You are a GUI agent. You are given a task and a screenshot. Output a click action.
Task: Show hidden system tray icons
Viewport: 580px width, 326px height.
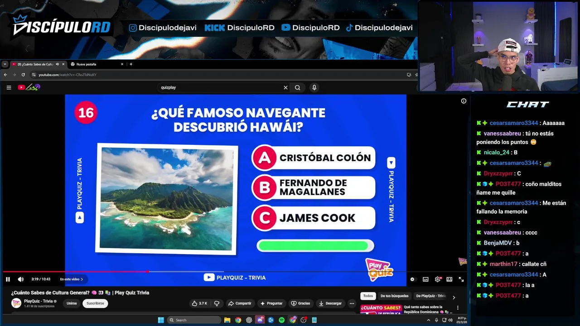point(428,320)
